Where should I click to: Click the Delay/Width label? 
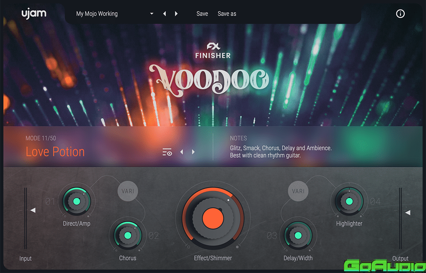[x=298, y=258]
